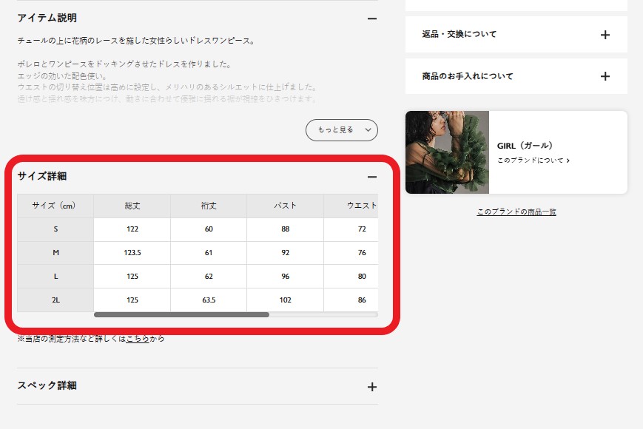Click the 86 waist cell
Screen dimensions: 643x429
tap(351, 300)
